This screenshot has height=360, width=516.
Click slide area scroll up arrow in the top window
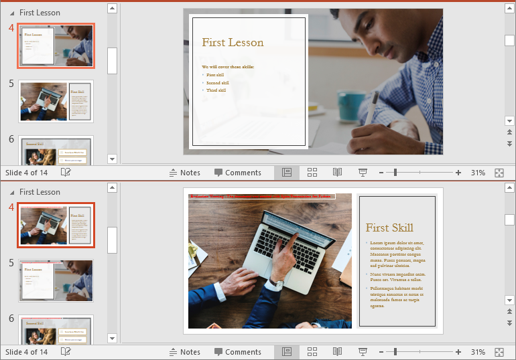coord(509,8)
